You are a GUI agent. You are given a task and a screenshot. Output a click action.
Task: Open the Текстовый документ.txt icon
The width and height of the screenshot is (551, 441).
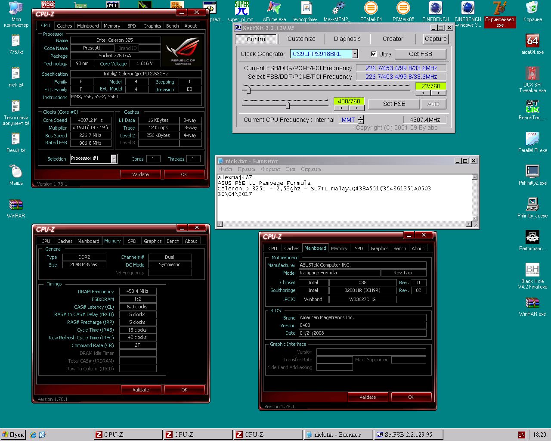[16, 112]
